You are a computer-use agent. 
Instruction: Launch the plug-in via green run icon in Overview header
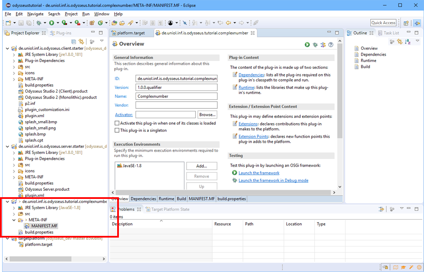tap(307, 45)
